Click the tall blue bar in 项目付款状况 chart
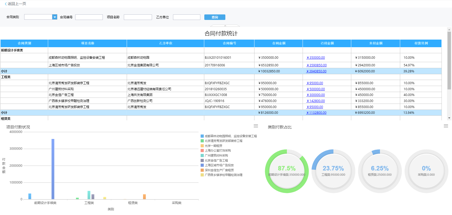 click(x=53, y=169)
